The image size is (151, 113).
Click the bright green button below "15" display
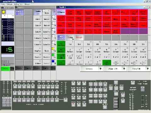[x=6, y=69]
